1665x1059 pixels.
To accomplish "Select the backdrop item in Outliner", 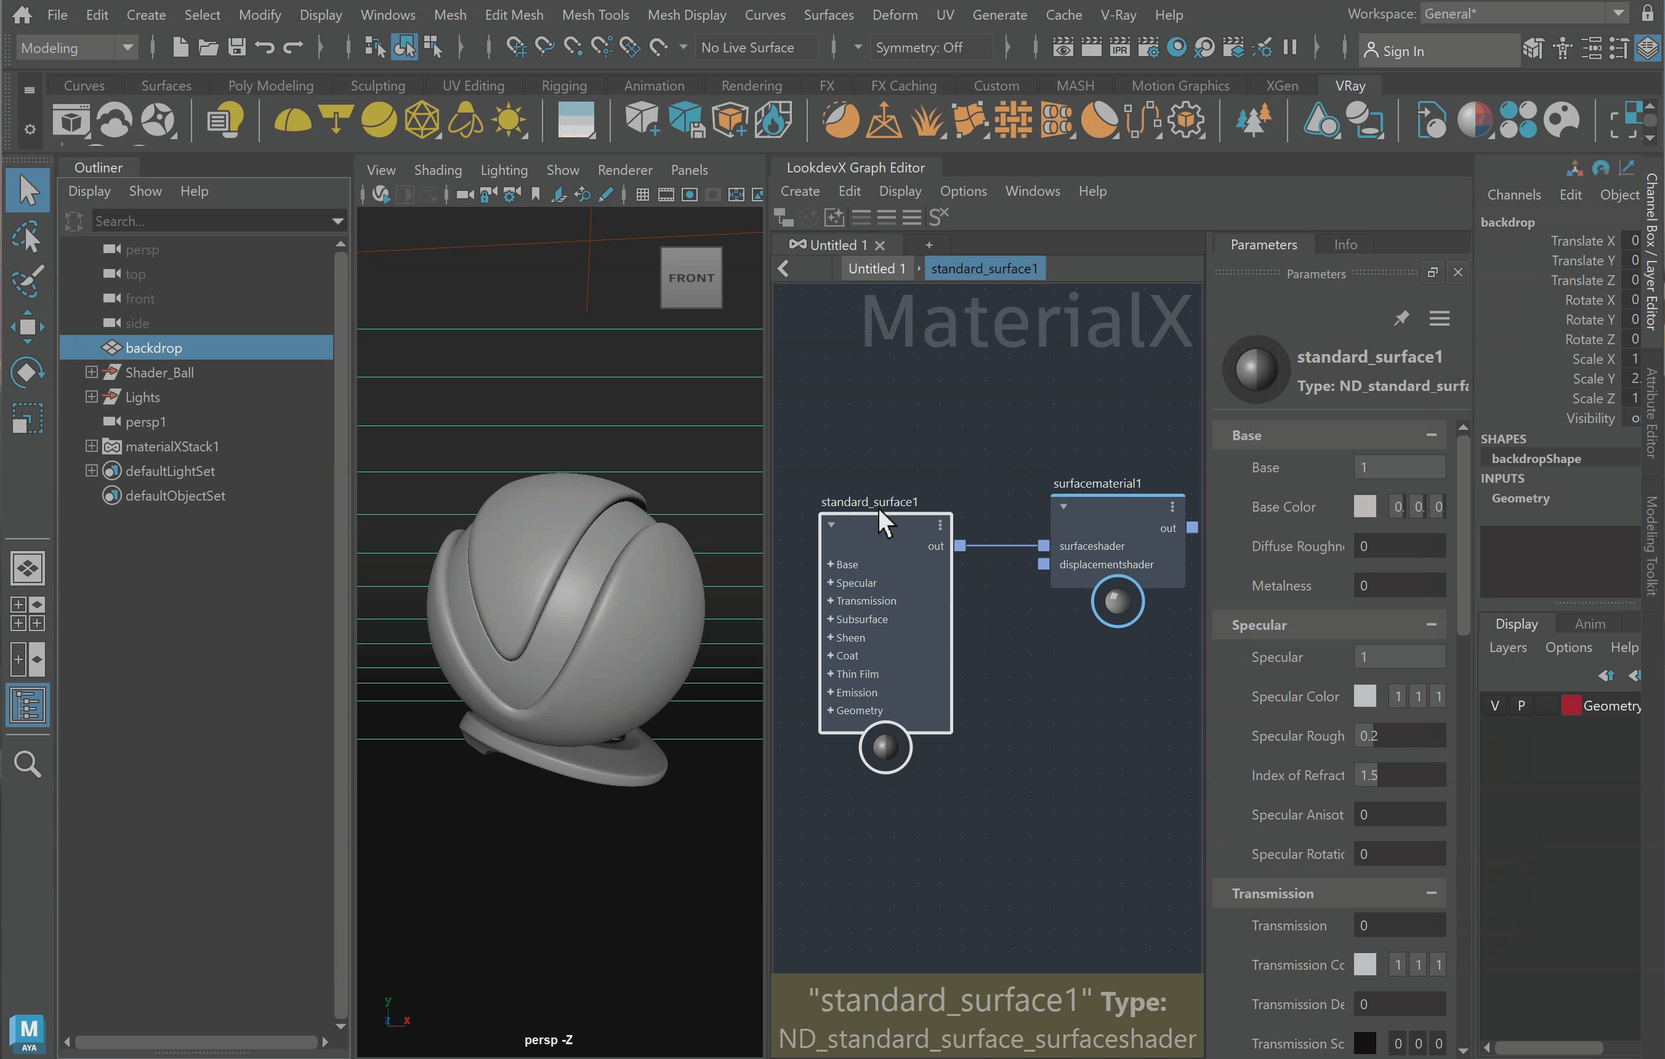I will 196,348.
